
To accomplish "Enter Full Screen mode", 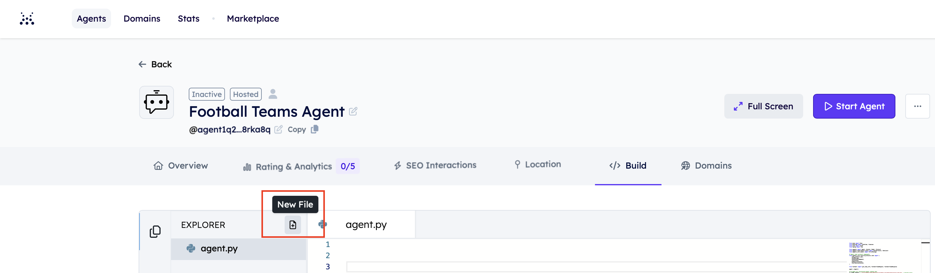I will point(763,106).
